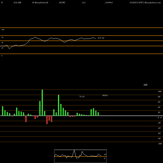
Task: Click the '(CLEDUCATE7) MunafaSutra.com' header text
Action: tap(145, 3)
